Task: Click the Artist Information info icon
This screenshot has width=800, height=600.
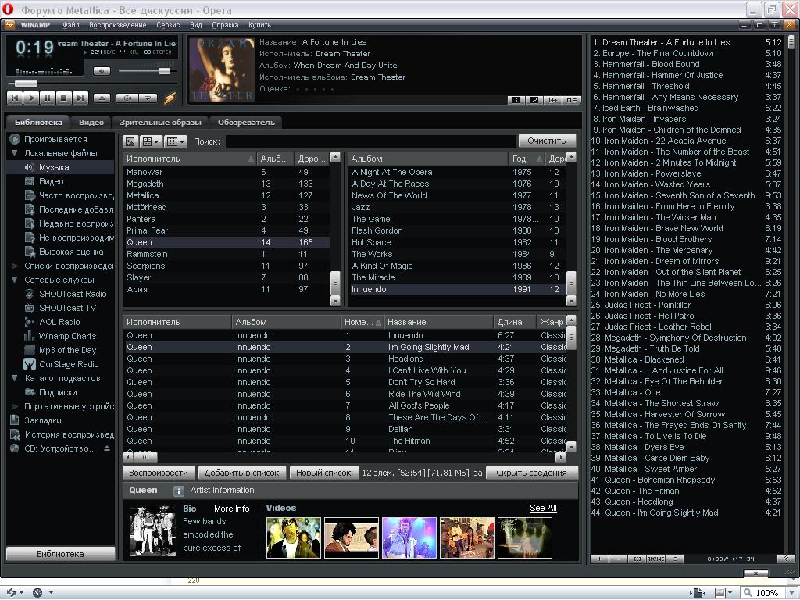Action: pos(179,491)
